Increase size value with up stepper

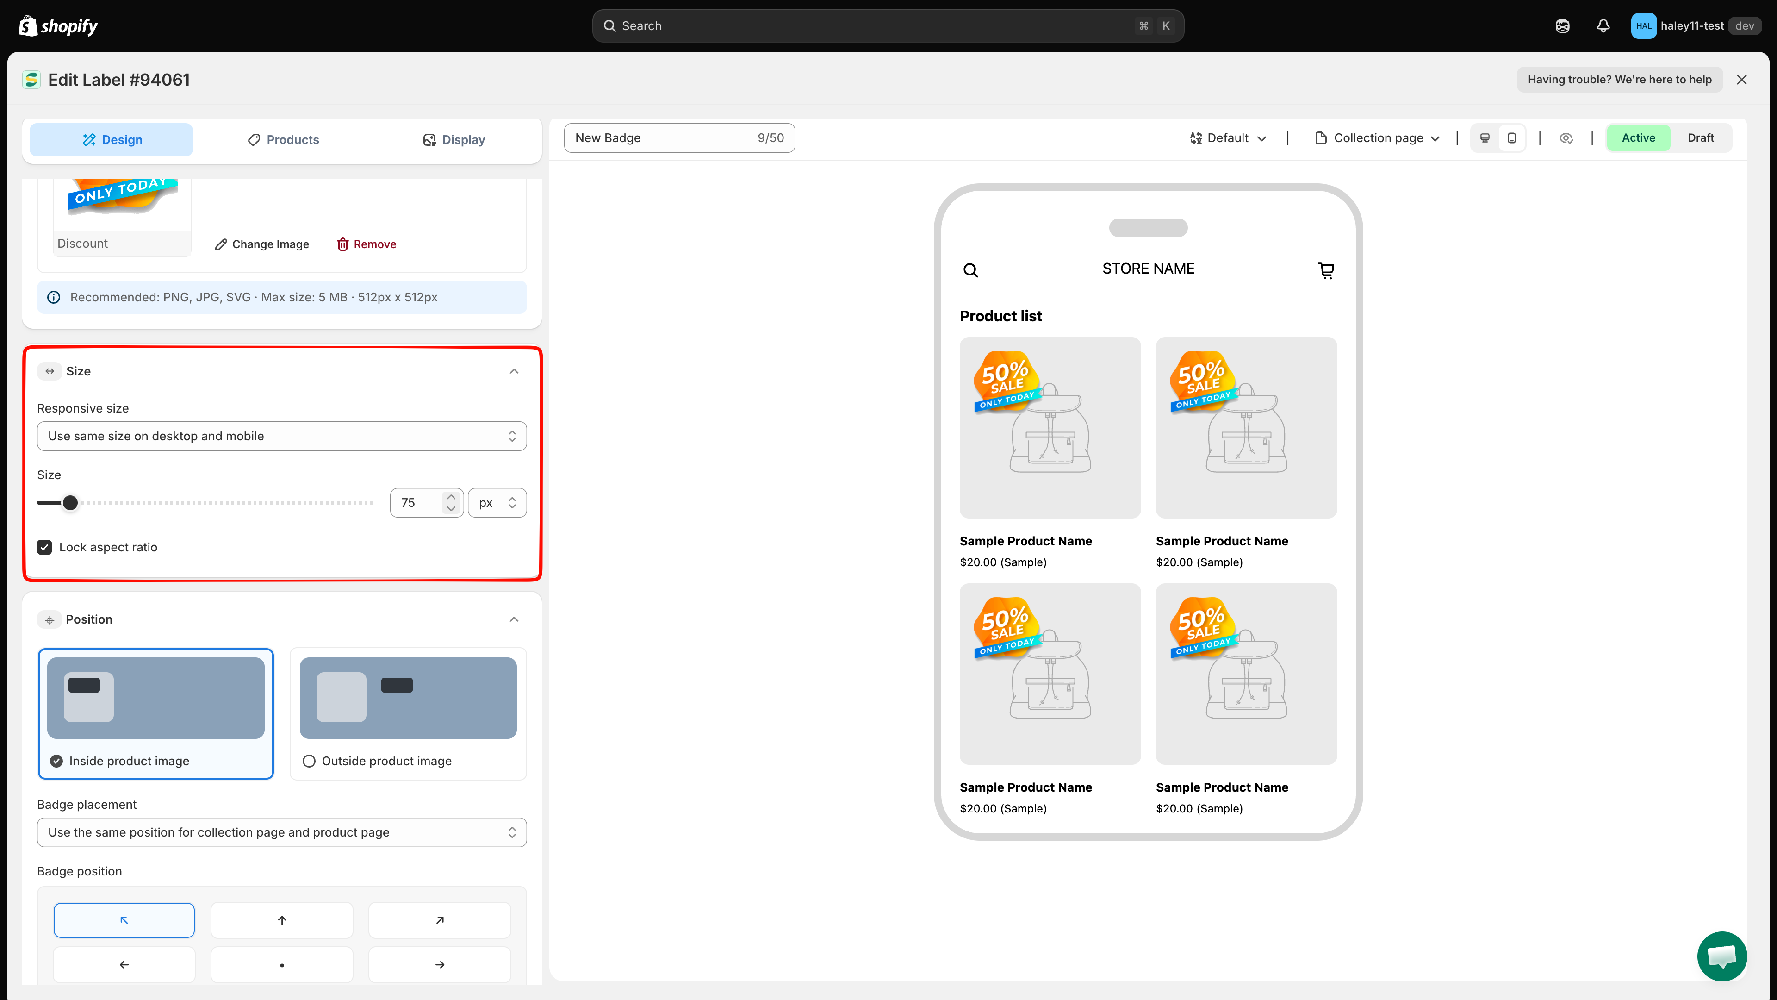(x=451, y=497)
